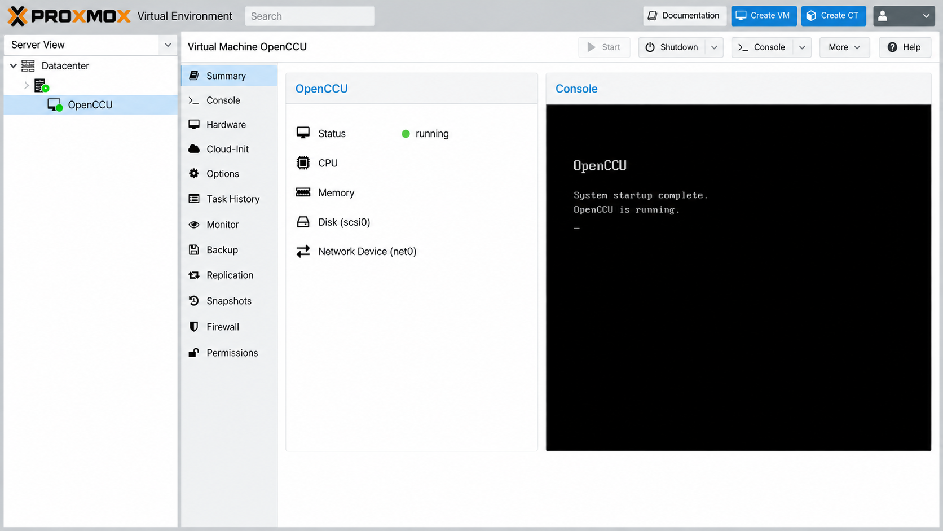Launch Console from the top toolbar
943x531 pixels.
(x=762, y=47)
